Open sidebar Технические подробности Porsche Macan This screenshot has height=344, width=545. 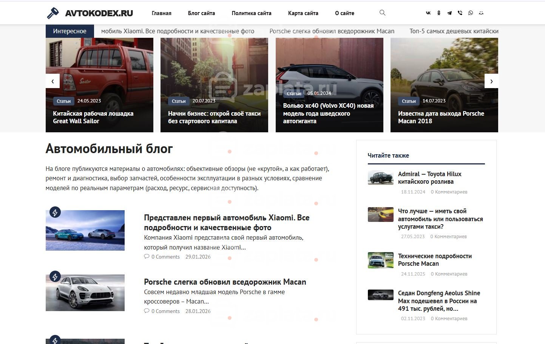(435, 260)
